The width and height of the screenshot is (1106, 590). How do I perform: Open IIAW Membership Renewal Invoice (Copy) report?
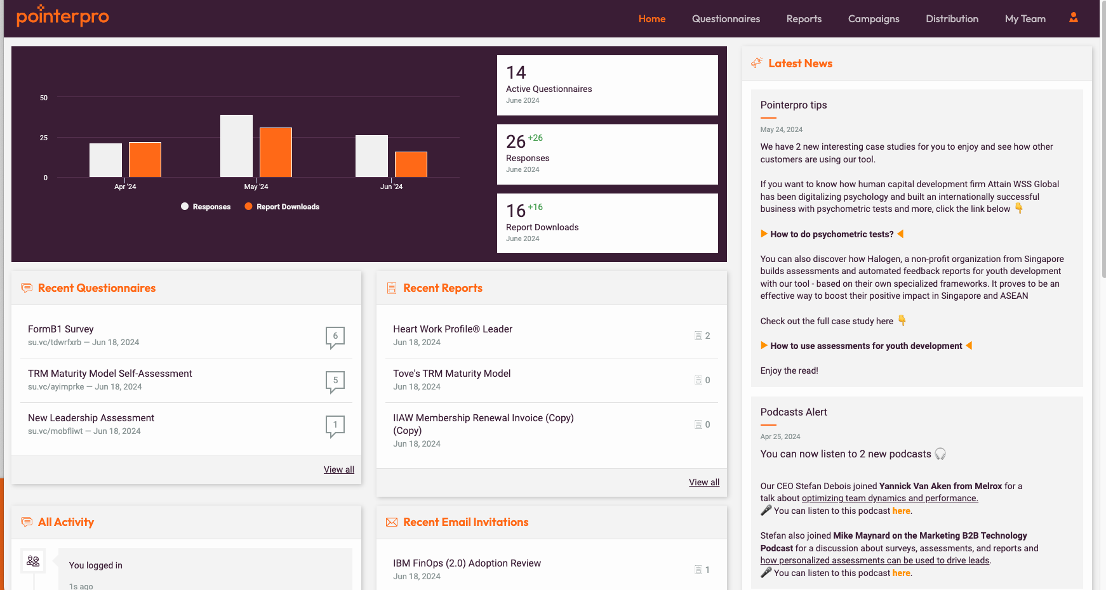coord(483,424)
